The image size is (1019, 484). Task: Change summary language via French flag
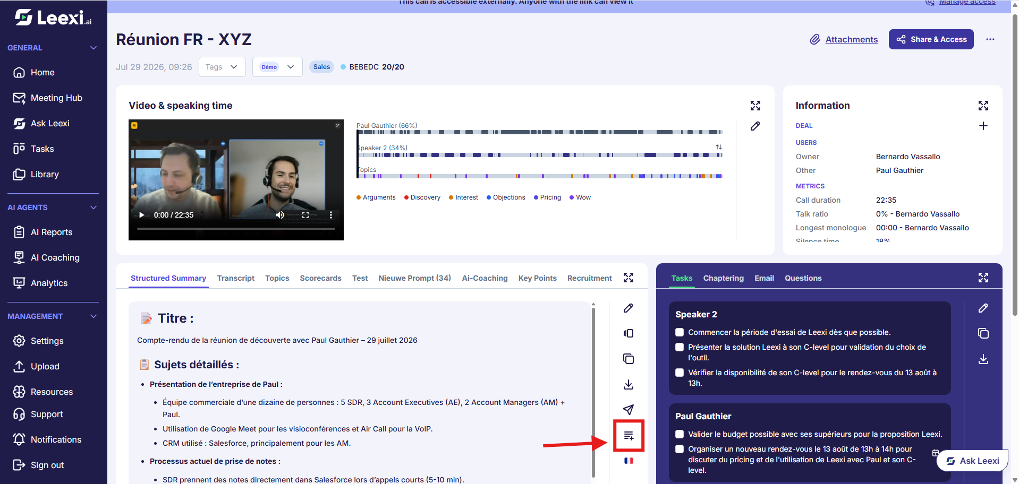pyautogui.click(x=629, y=461)
